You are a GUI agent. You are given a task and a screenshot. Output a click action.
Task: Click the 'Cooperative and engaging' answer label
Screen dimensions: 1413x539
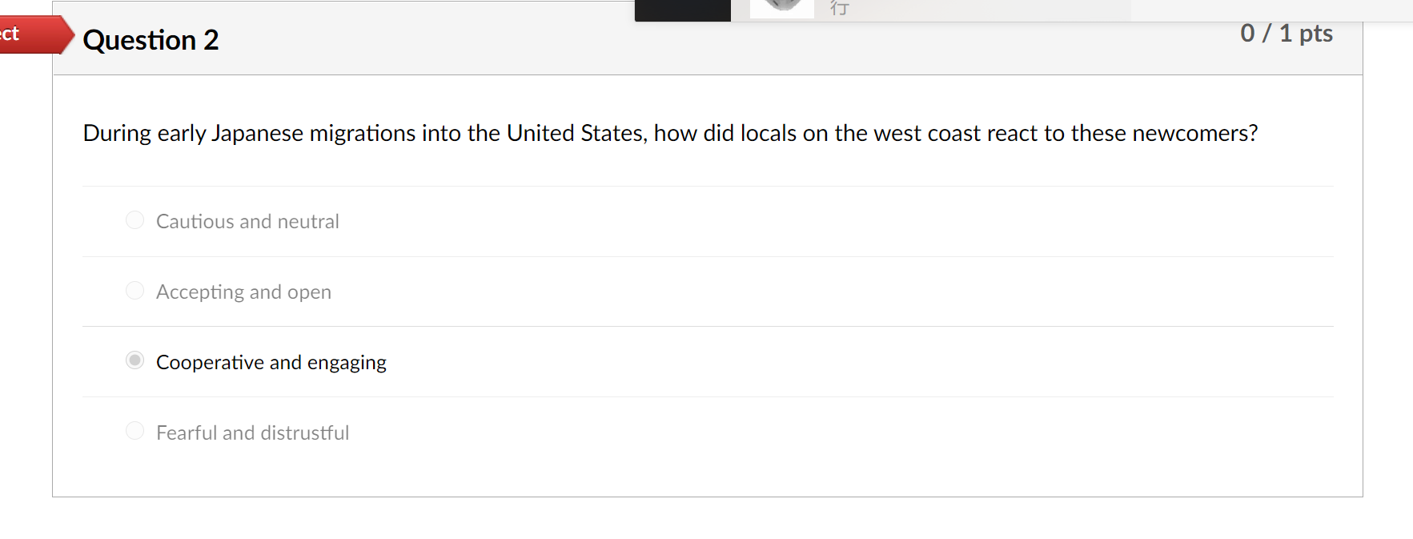[271, 362]
